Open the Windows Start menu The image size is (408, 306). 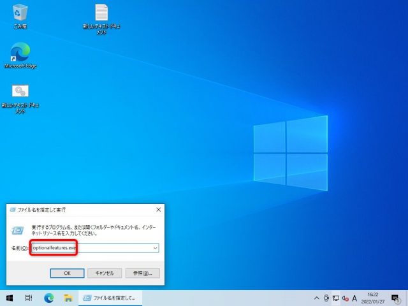click(10, 298)
